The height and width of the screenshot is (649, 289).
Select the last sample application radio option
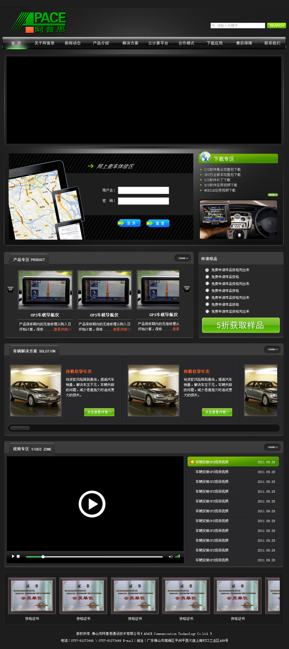pos(207,311)
